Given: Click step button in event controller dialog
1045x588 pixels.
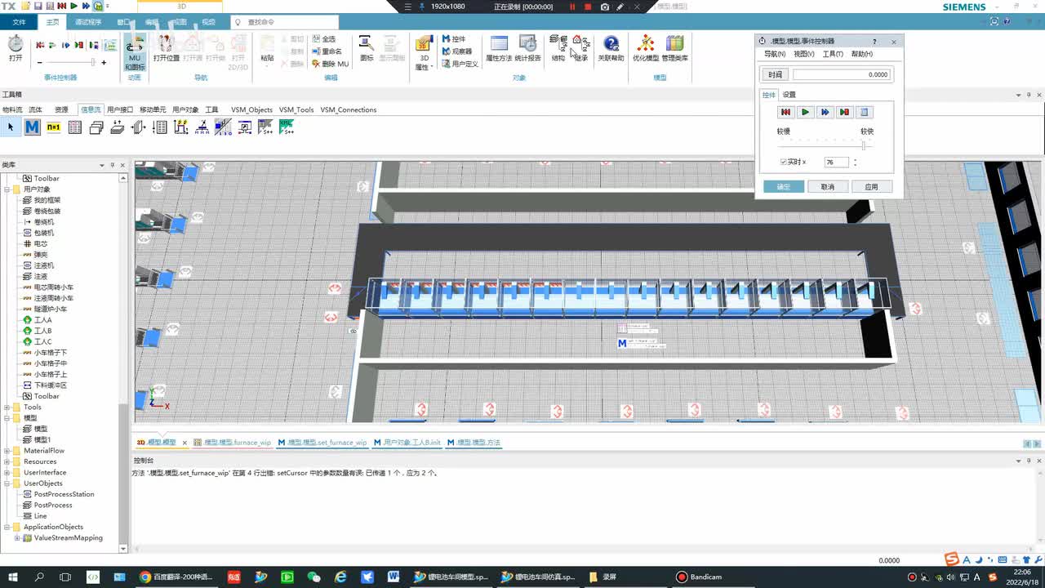Looking at the screenshot, I should tap(844, 112).
